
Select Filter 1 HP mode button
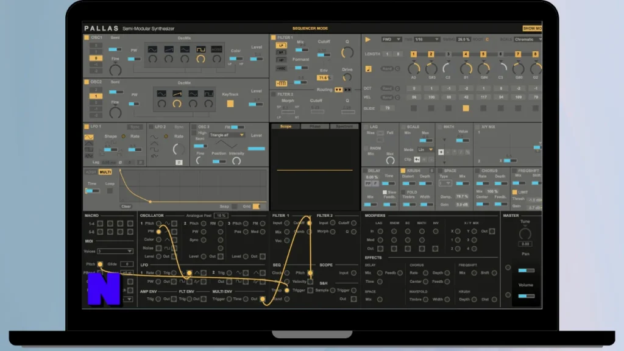[x=281, y=60]
